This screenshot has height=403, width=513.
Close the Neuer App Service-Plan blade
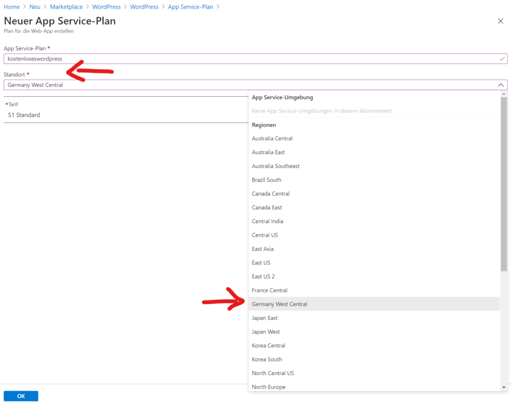(500, 21)
